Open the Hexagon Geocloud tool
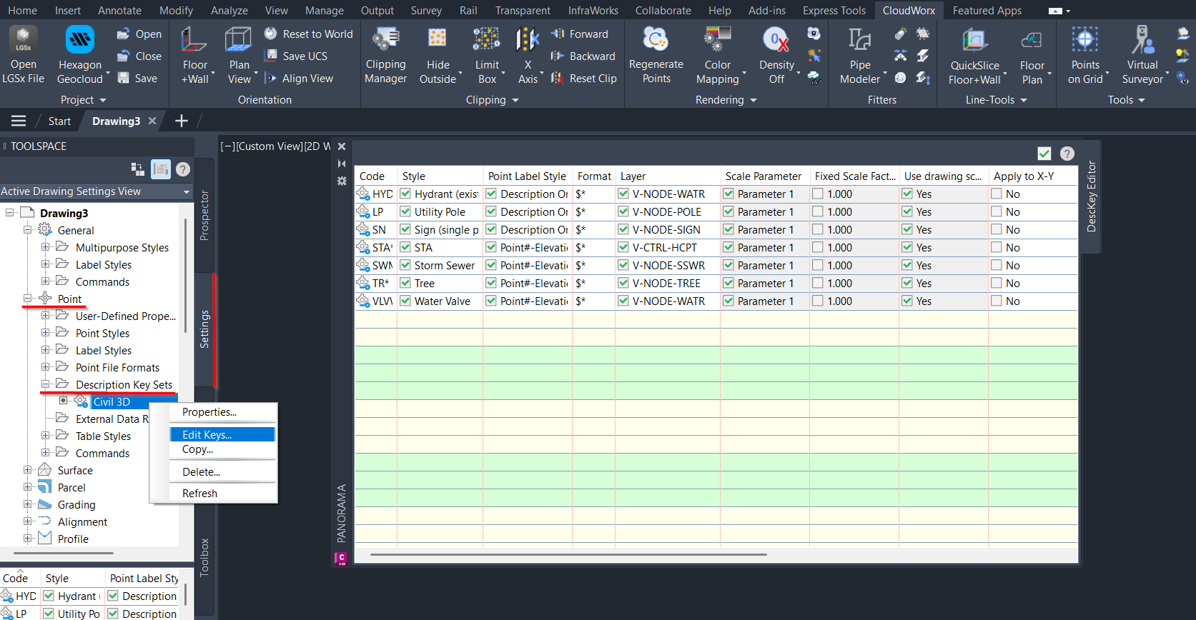The height and width of the screenshot is (620, 1196). (x=80, y=55)
